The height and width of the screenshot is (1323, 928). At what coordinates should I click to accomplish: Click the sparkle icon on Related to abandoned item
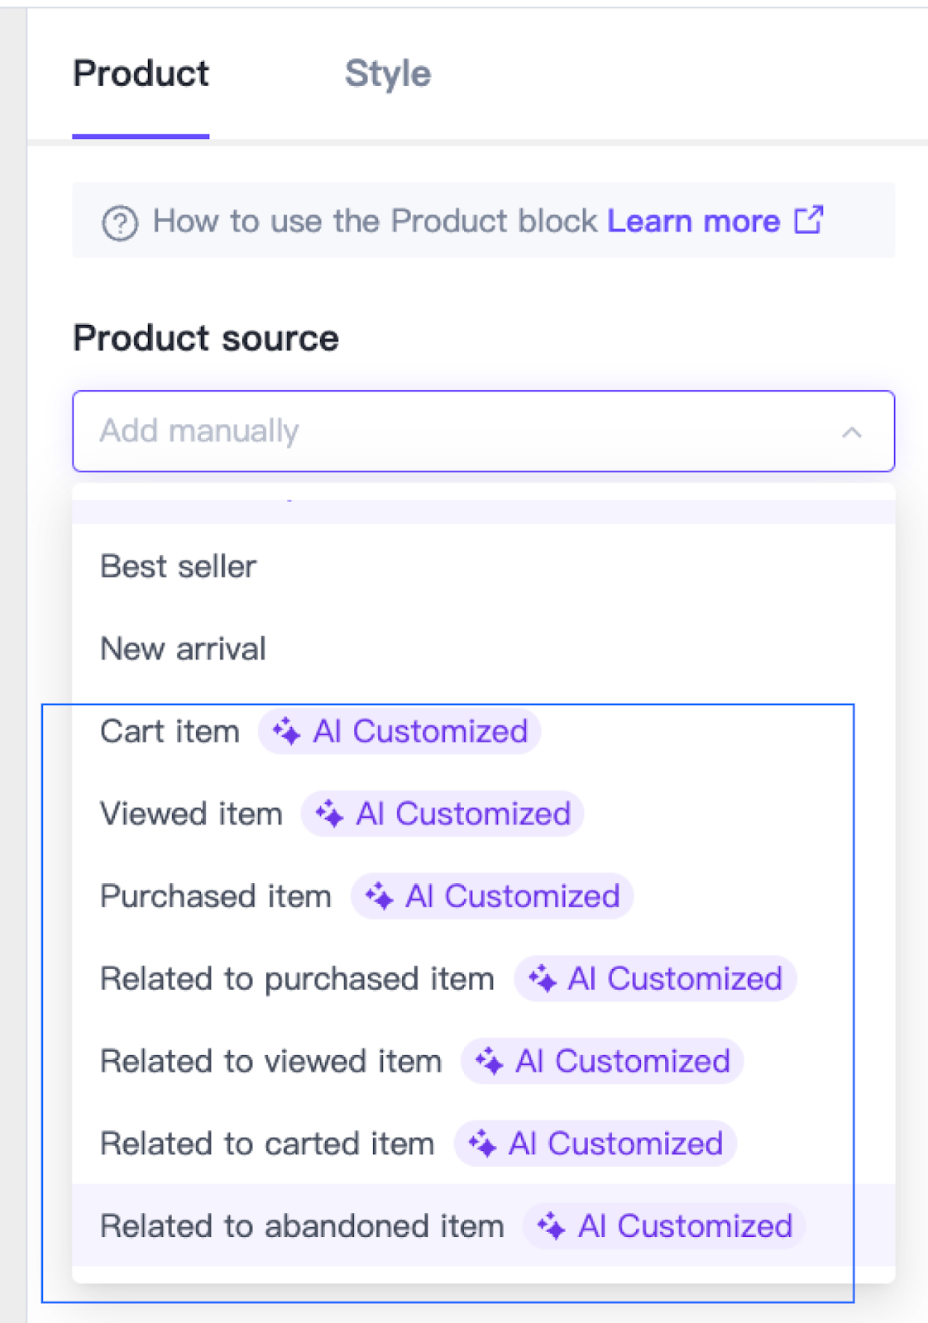click(551, 1225)
